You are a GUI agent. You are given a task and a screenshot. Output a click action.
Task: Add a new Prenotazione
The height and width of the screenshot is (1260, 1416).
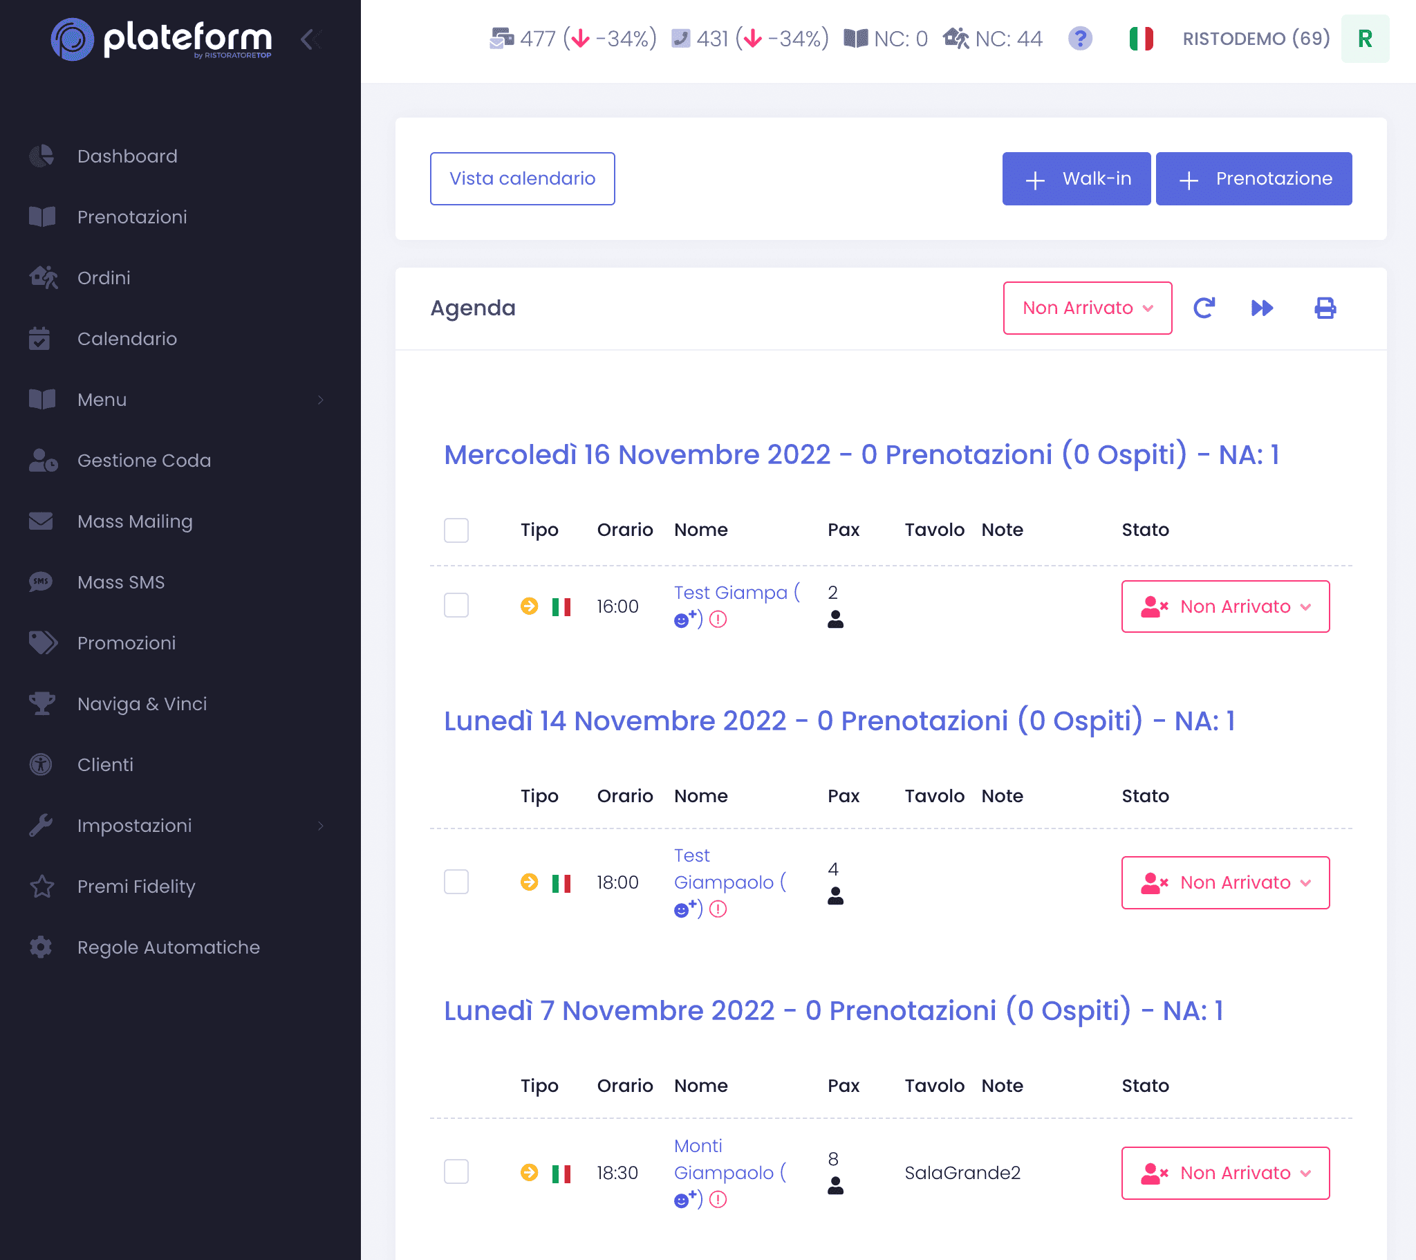click(1254, 179)
